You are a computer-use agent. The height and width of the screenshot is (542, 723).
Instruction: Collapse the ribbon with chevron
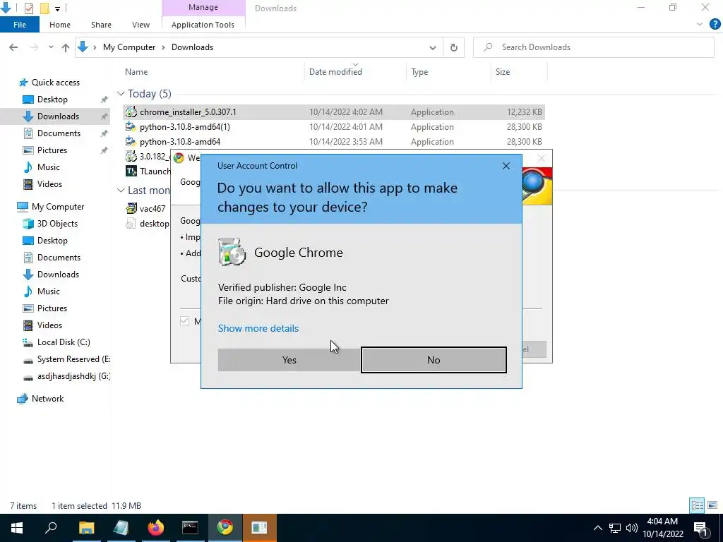click(x=700, y=25)
